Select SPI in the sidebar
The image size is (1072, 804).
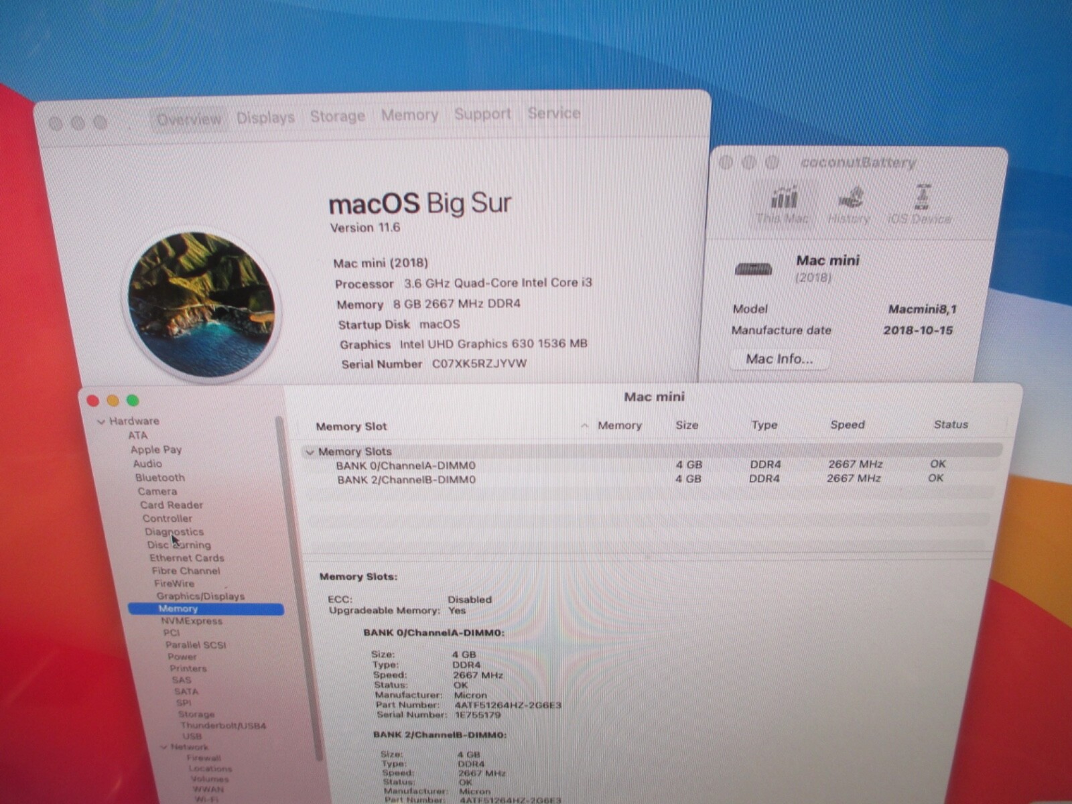[183, 703]
